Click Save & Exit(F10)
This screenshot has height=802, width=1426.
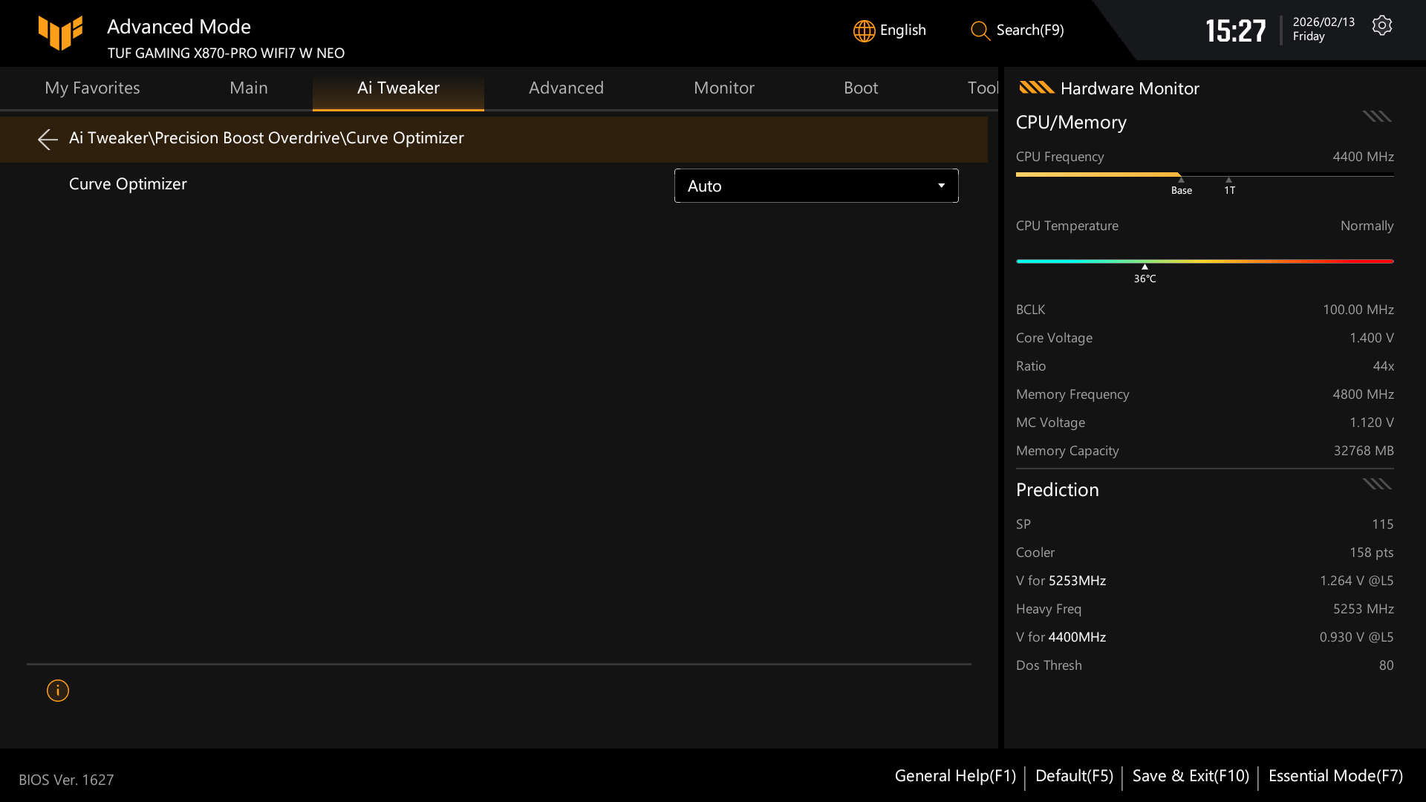[x=1190, y=775]
